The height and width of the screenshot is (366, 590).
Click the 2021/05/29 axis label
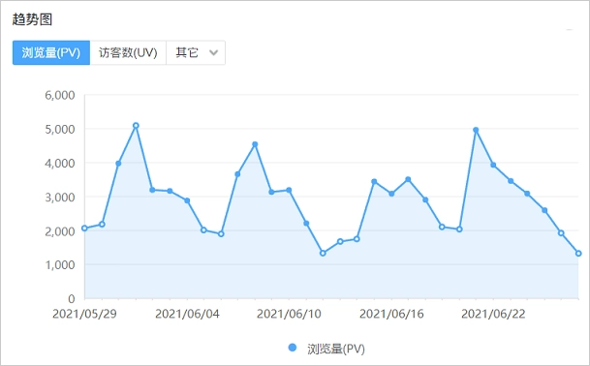pos(84,314)
